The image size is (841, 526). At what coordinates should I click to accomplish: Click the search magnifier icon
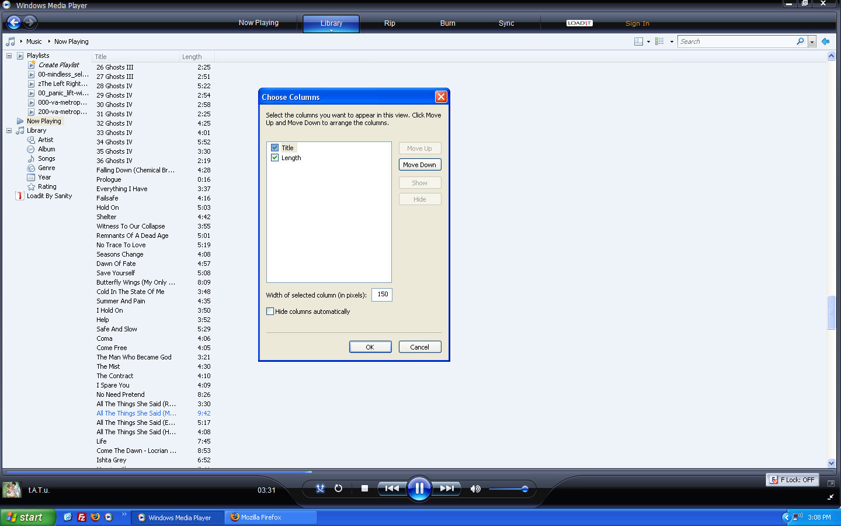point(800,41)
